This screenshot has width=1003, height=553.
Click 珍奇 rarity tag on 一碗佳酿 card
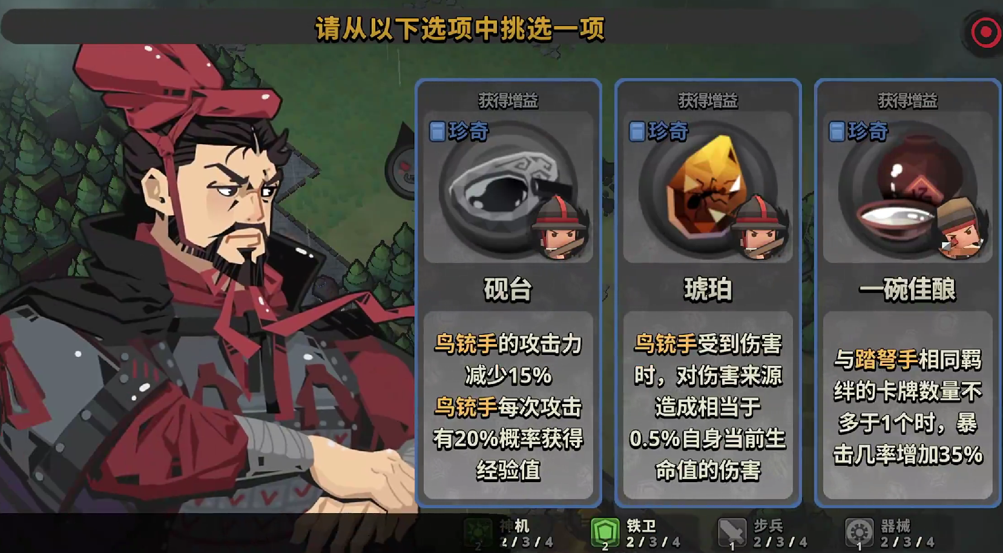(x=859, y=131)
